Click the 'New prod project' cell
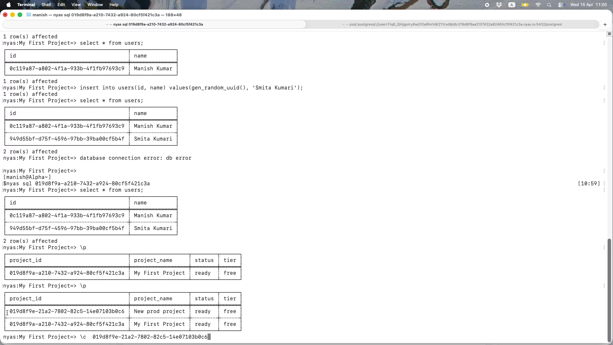 pos(159,311)
